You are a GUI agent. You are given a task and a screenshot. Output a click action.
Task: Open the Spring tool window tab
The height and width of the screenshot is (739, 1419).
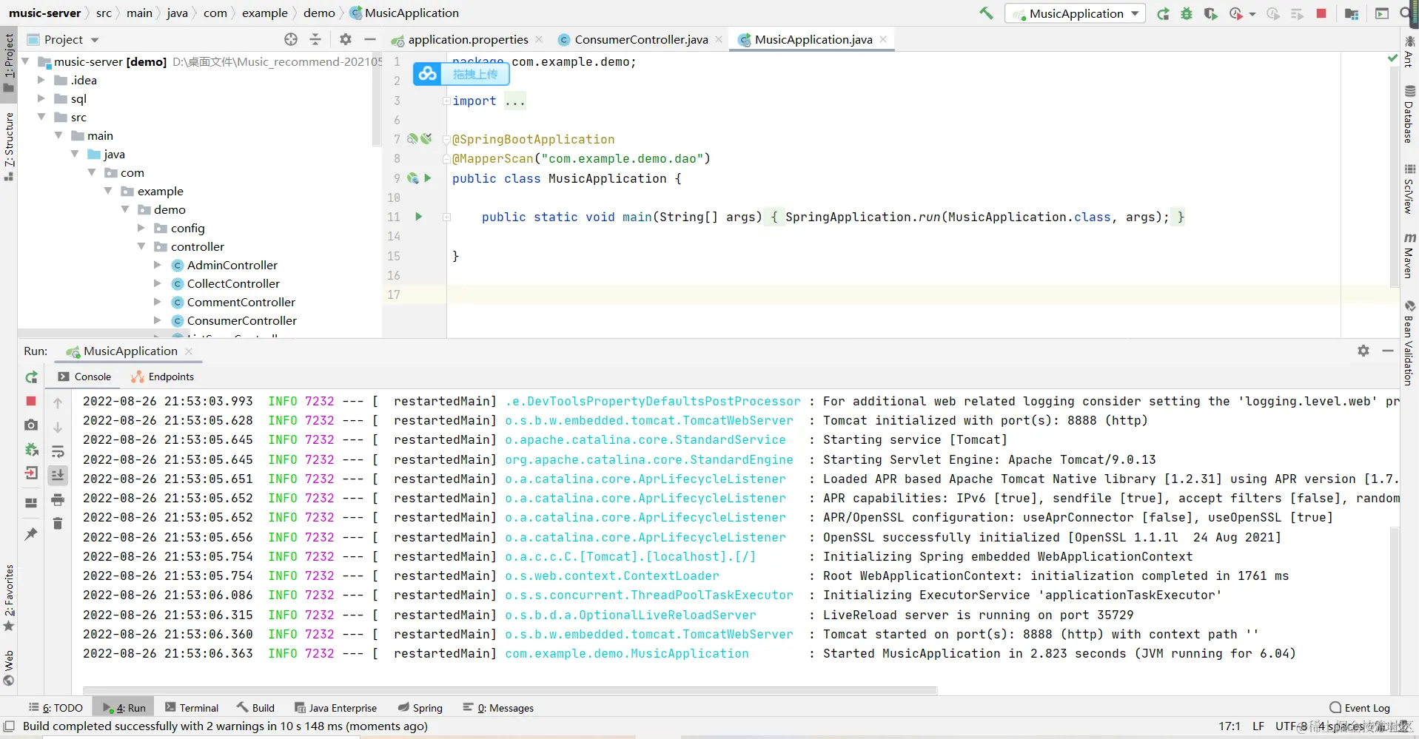pos(420,708)
